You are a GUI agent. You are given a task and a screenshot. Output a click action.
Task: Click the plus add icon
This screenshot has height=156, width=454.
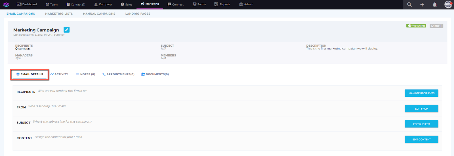tap(422, 5)
